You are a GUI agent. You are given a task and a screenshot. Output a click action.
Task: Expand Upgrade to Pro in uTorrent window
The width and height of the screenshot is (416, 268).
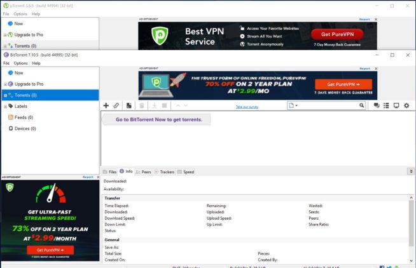pos(5,35)
